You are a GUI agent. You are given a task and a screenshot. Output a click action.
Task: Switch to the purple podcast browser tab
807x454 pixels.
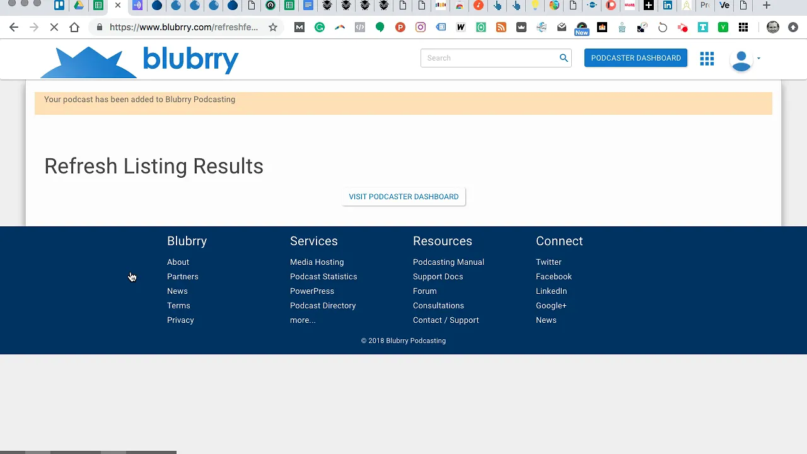(137, 6)
